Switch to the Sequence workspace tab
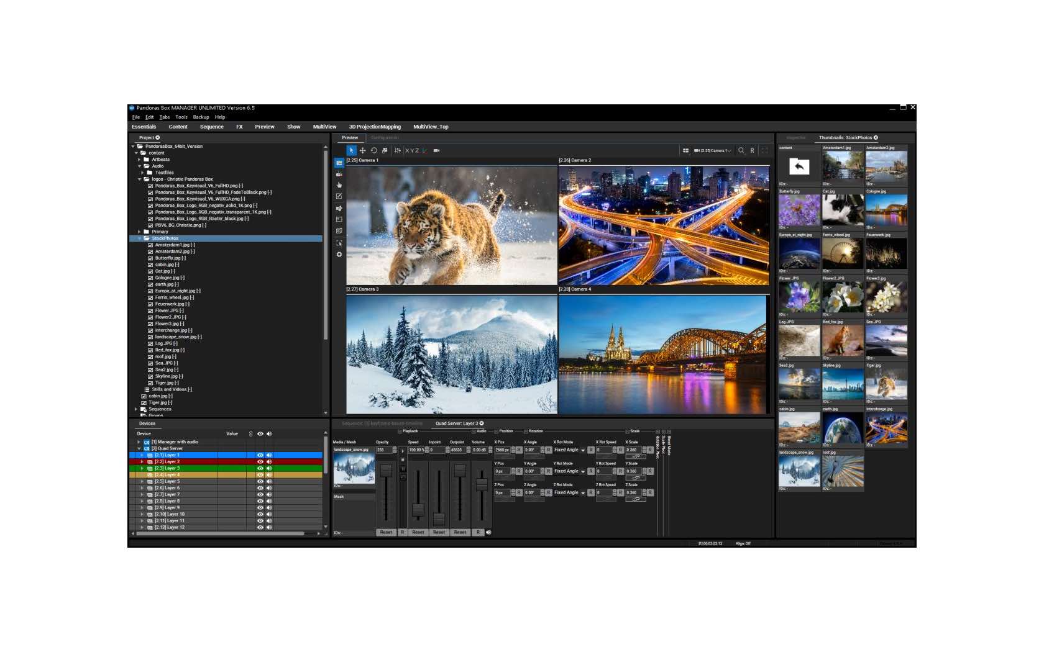Screen dimensions: 1044x652 click(x=212, y=127)
